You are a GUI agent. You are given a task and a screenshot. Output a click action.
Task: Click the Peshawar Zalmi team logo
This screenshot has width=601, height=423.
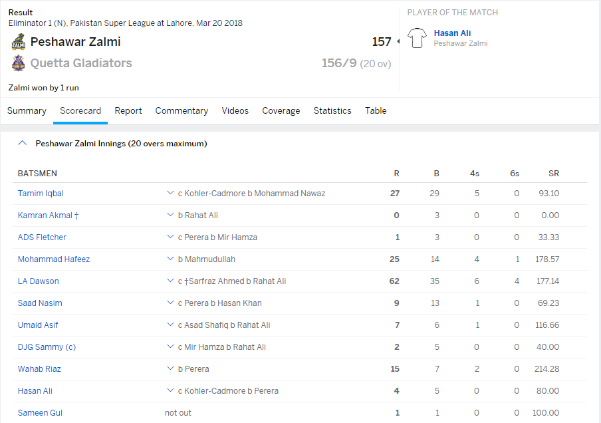pos(18,42)
